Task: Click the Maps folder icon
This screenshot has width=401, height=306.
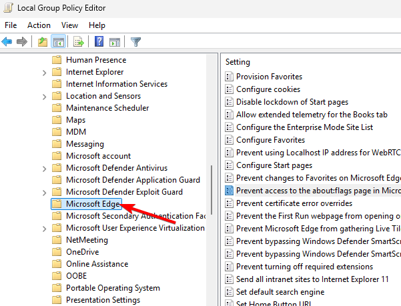Action: click(x=57, y=120)
